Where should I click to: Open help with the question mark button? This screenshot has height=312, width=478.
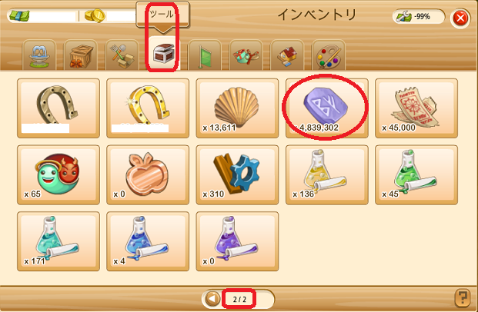click(x=463, y=298)
